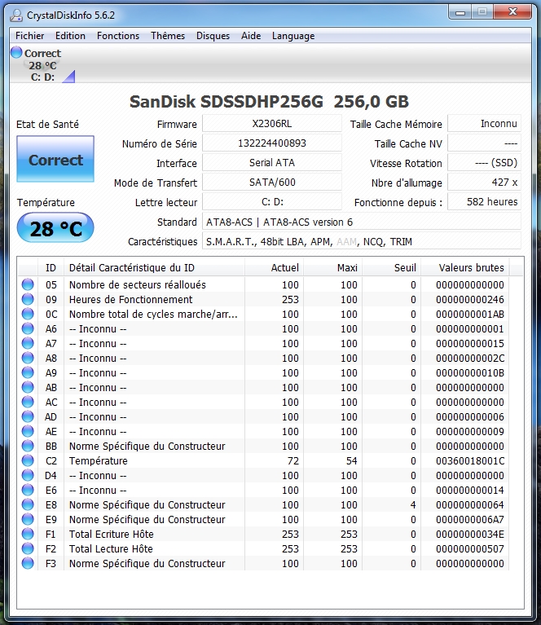
Task: Select 'Total Ecriture Hôte' row text
Action: coord(112,534)
